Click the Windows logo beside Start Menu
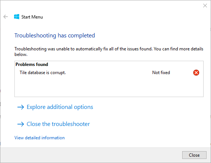The height and width of the screenshot is (163, 211). pyautogui.click(x=17, y=17)
